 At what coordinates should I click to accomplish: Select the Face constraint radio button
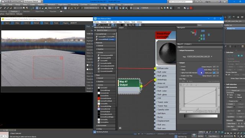[x=228, y=97]
